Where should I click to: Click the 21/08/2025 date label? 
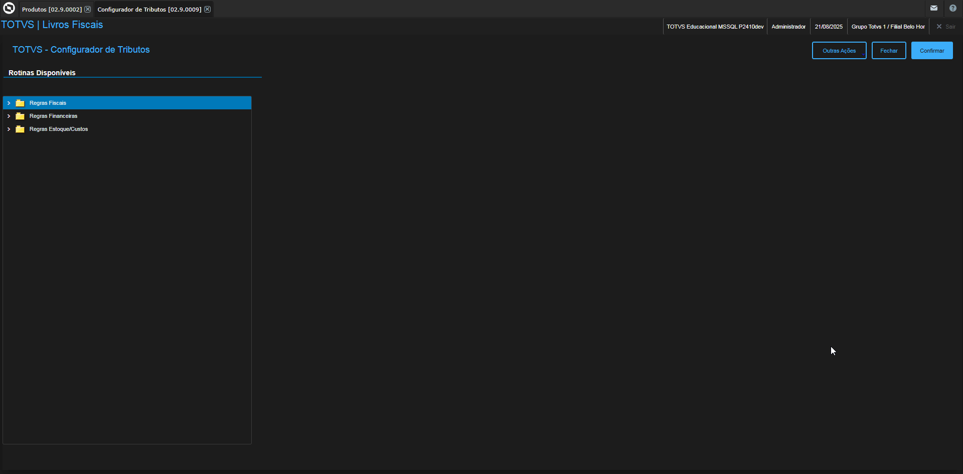[x=829, y=27]
